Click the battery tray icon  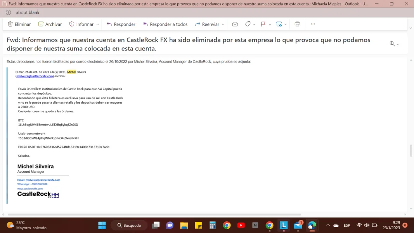coord(375,225)
